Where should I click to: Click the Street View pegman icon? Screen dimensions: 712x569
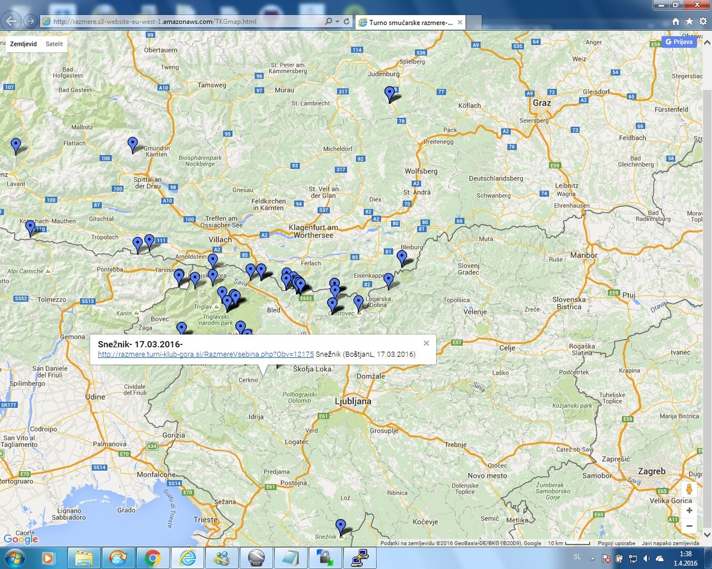click(x=689, y=490)
